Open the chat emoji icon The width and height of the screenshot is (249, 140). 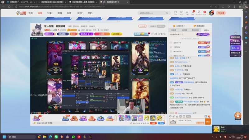pyautogui.click(x=170, y=116)
